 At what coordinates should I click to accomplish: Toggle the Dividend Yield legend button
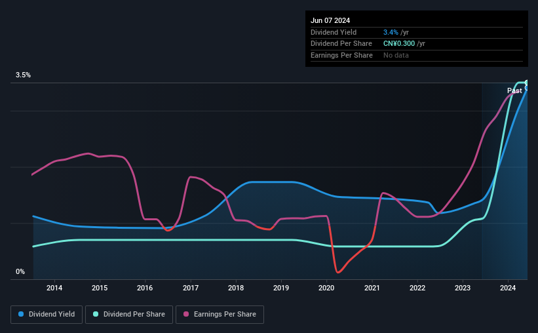[x=47, y=315]
